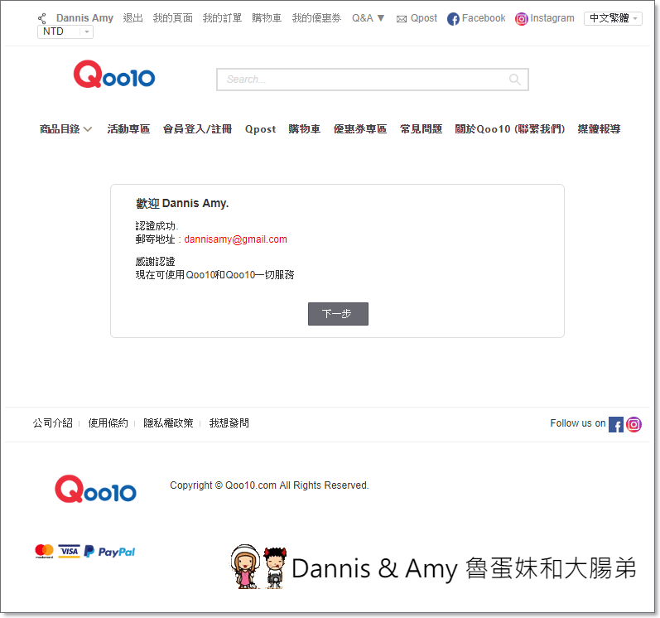Click the Qpost text link in top bar

424,18
